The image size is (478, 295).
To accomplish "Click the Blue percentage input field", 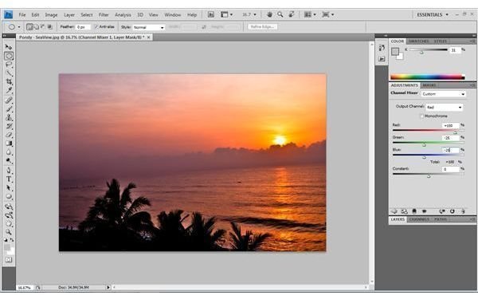I will coord(451,150).
